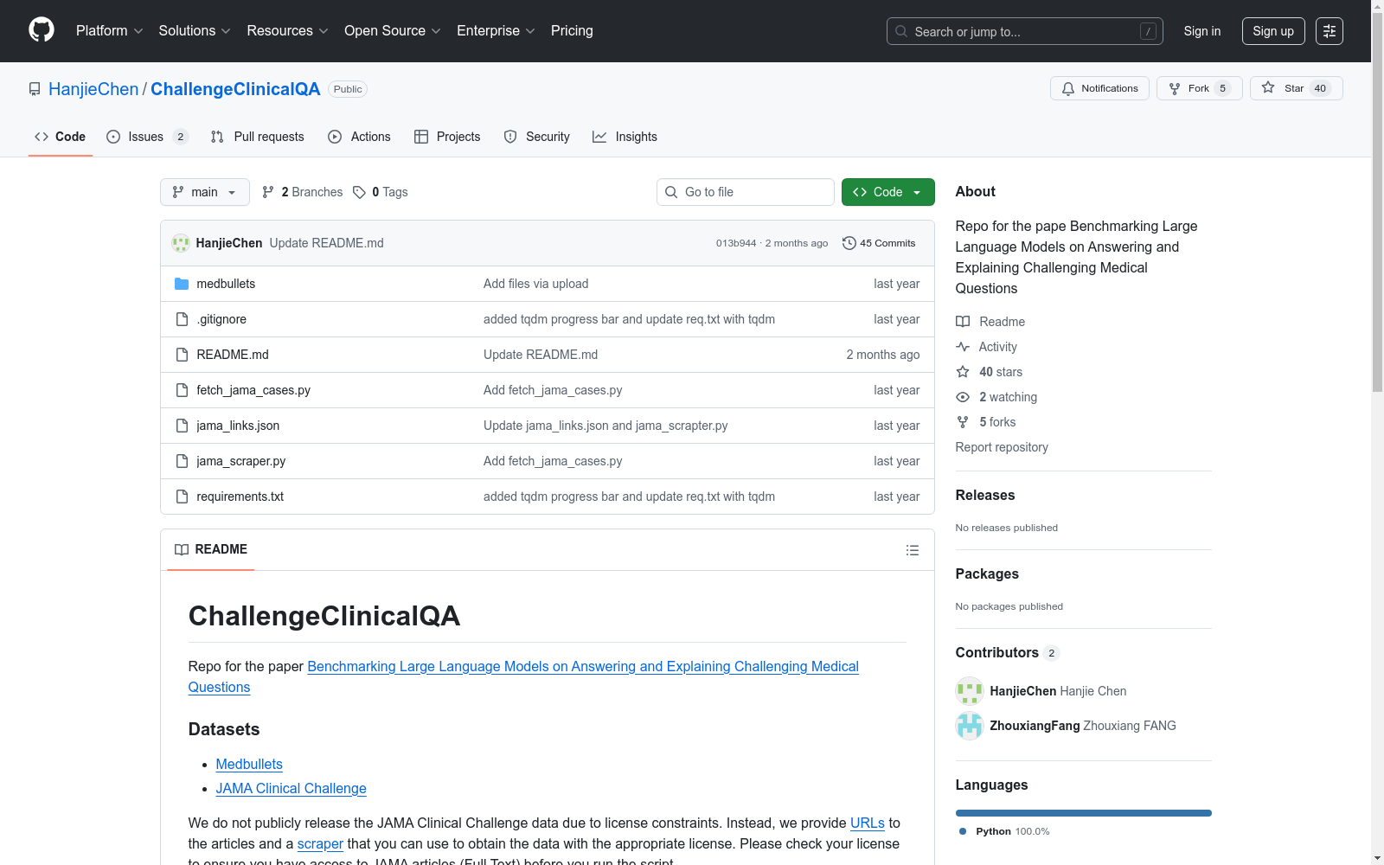Click the tag icon next to Tags
The image size is (1384, 865).
point(359,192)
